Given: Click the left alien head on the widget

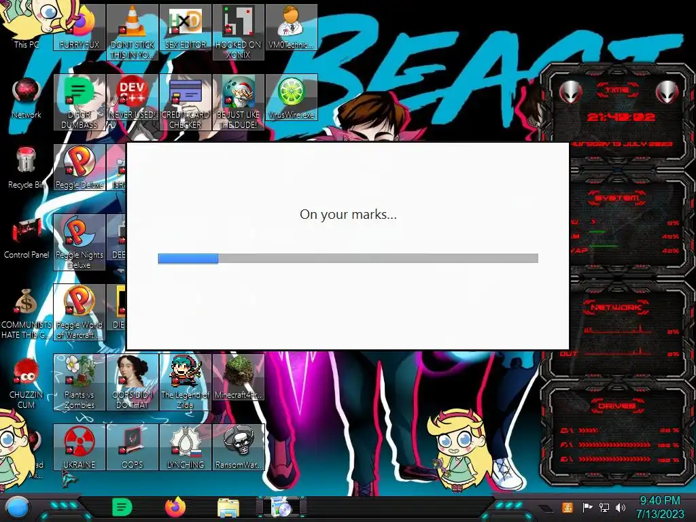Looking at the screenshot, I should coord(571,92).
